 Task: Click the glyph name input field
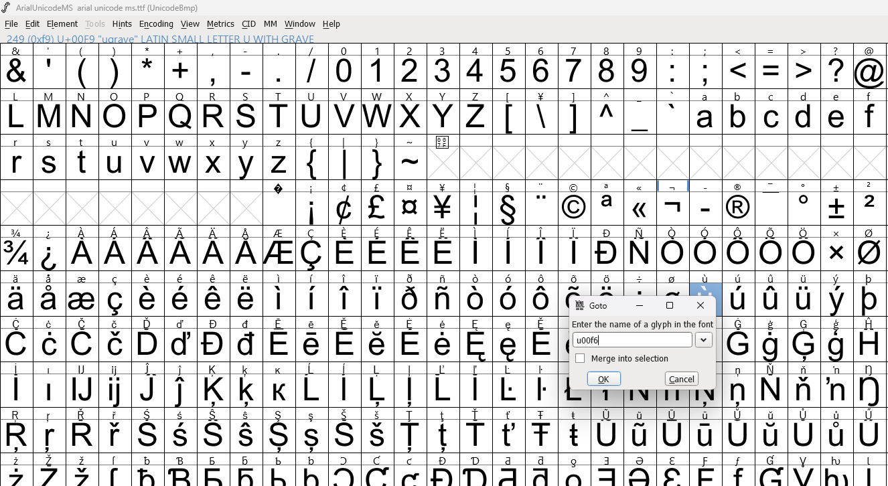coord(632,340)
